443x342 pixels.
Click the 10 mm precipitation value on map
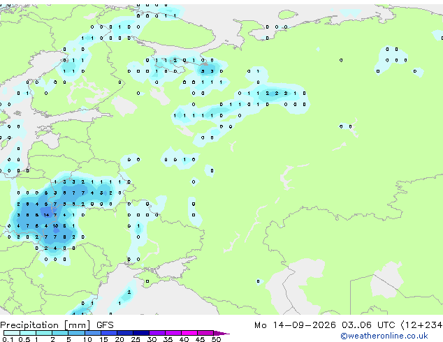pyautogui.click(x=55, y=226)
